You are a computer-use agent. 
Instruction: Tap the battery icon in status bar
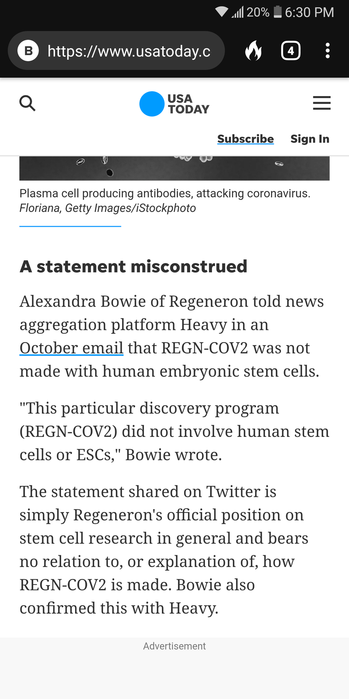point(278,12)
